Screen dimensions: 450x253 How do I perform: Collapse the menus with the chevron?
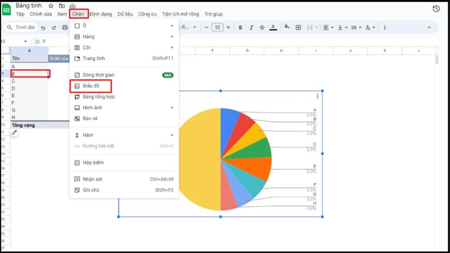tap(429, 28)
